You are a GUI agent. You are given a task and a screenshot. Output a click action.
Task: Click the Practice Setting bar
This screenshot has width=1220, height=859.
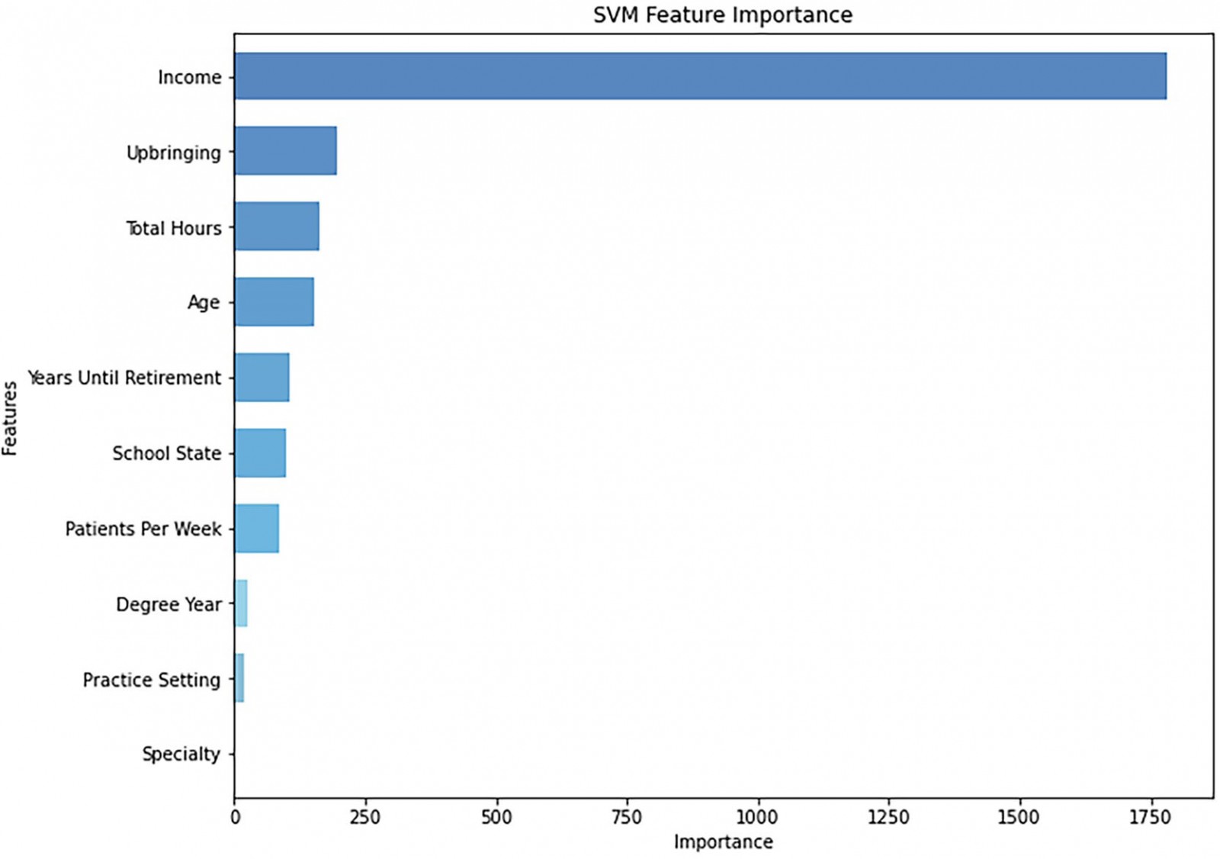click(x=240, y=678)
